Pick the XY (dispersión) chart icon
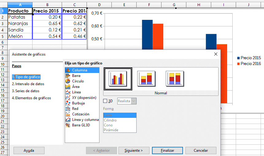The height and width of the screenshot is (156, 264). 68,98
